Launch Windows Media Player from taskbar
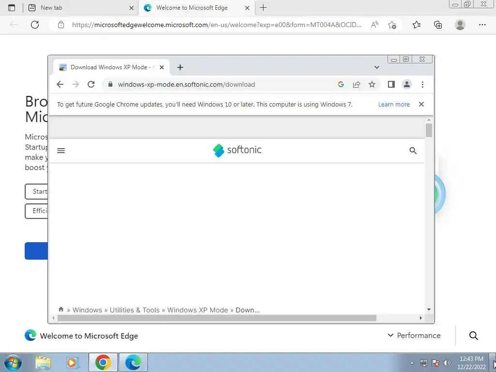This screenshot has width=496, height=372. coord(73,363)
